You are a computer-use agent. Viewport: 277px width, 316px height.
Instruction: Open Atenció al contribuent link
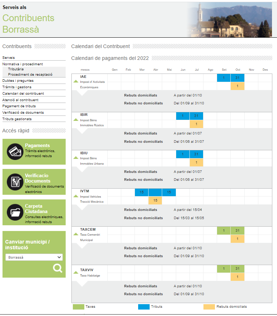click(20, 100)
